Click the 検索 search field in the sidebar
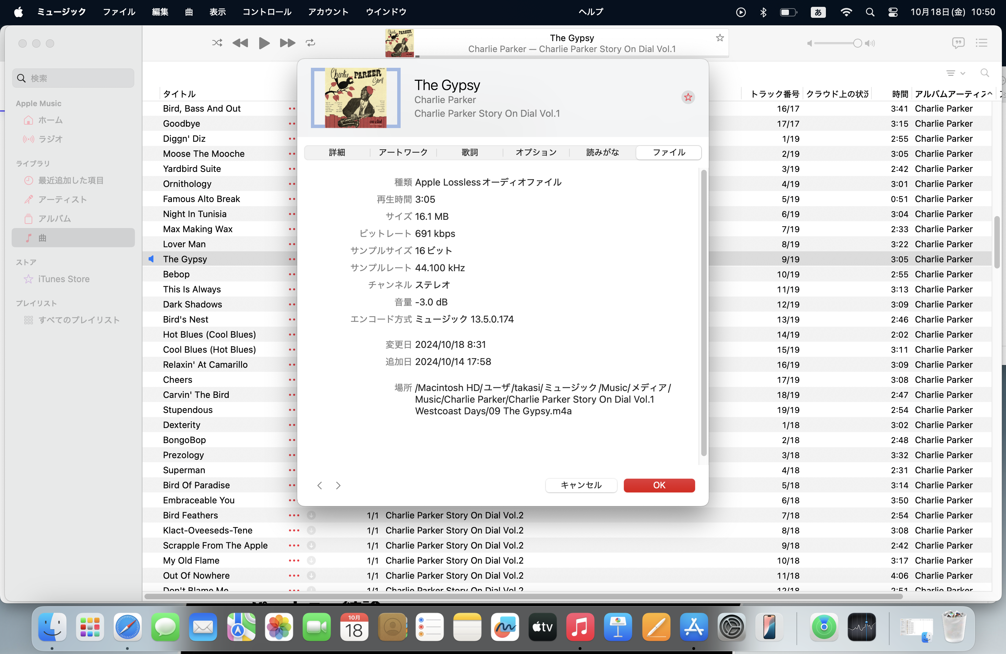The width and height of the screenshot is (1006, 654). [74, 78]
